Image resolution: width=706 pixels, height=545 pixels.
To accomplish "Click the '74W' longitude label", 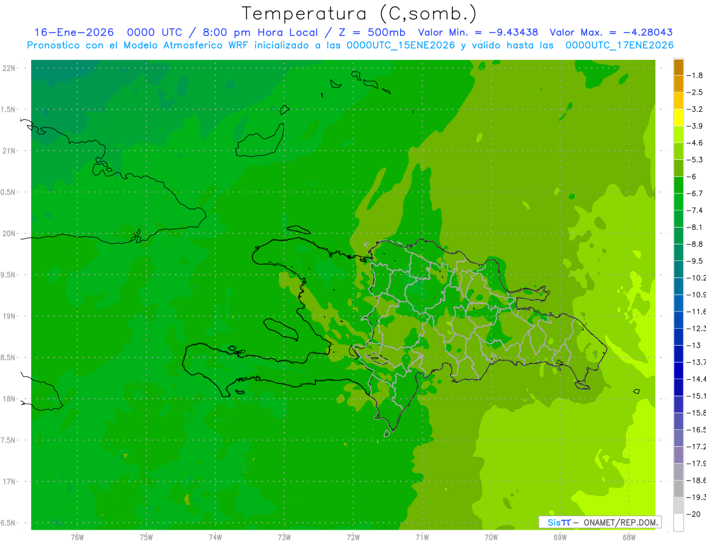I will [x=215, y=537].
